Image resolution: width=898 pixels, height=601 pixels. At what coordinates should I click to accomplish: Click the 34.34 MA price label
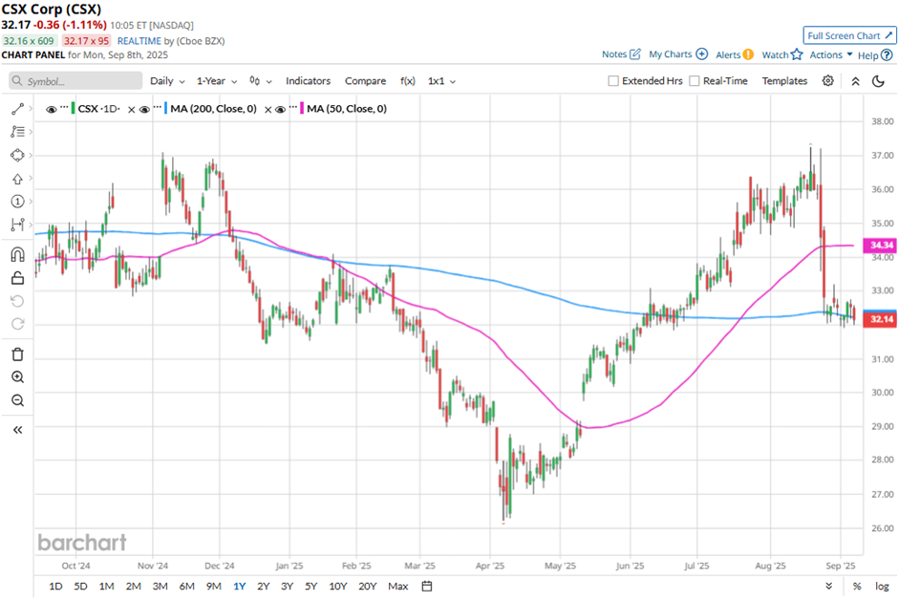point(882,246)
